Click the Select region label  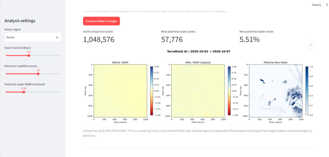(13, 29)
